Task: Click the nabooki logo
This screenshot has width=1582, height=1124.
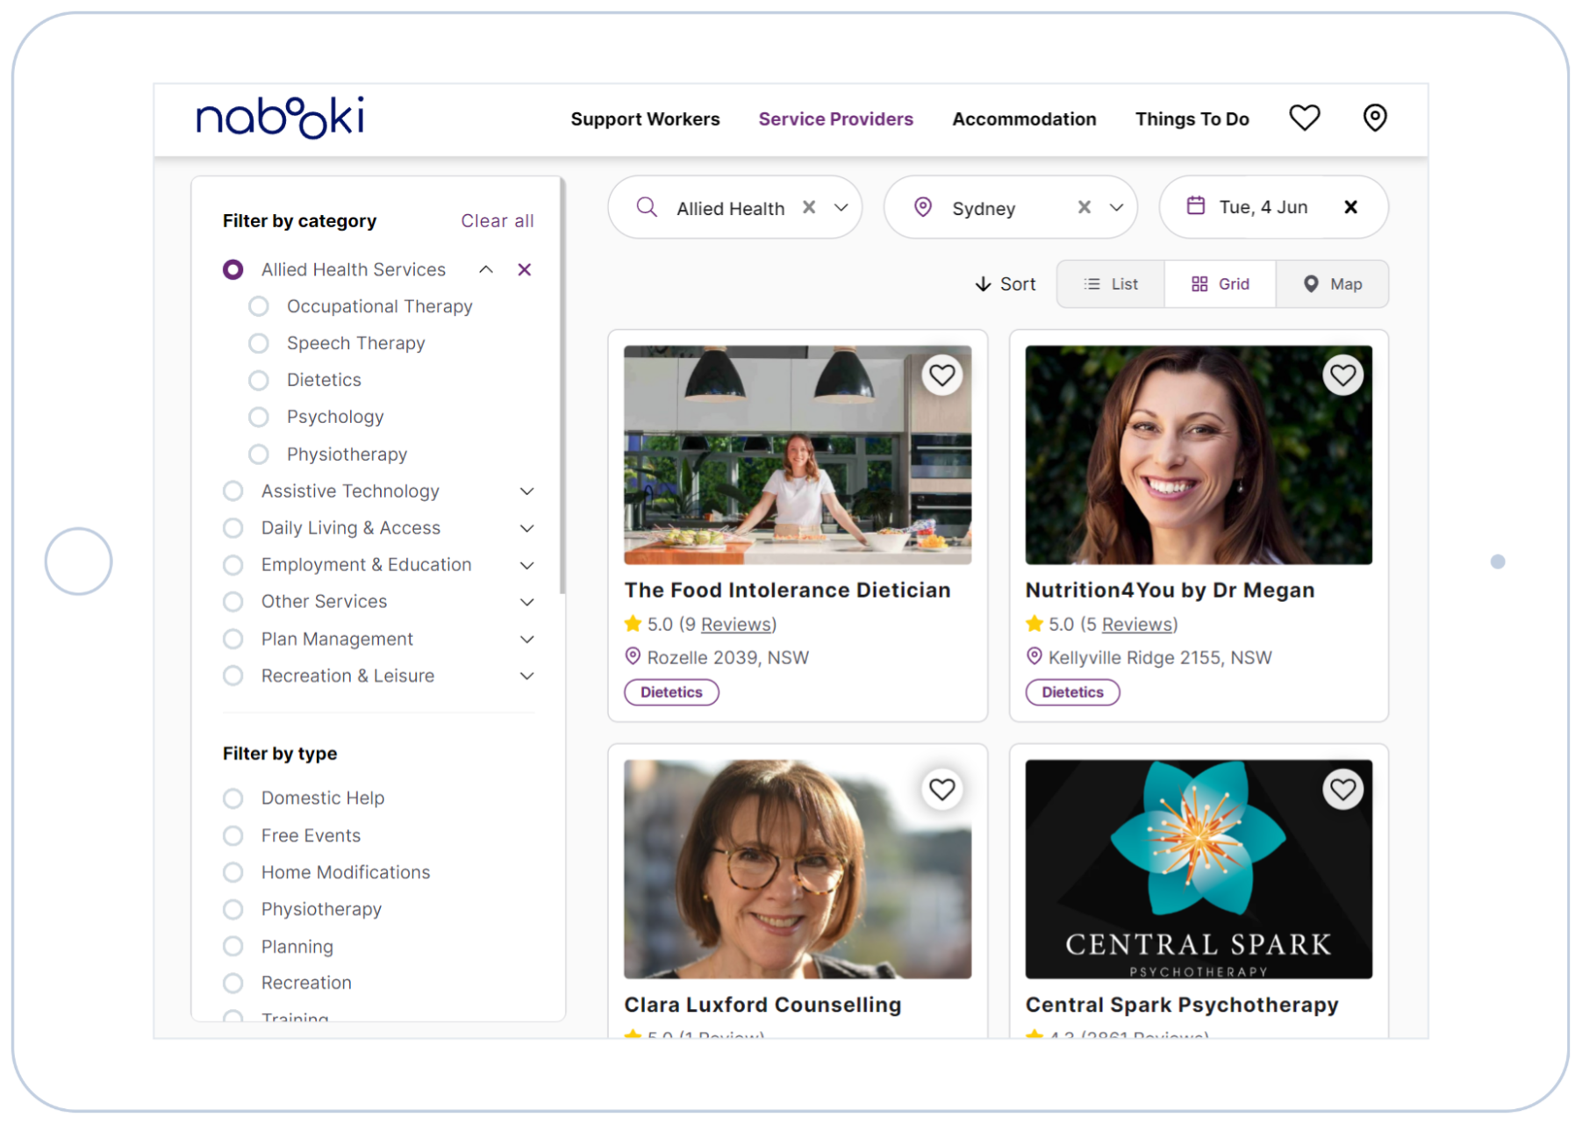Action: (281, 118)
